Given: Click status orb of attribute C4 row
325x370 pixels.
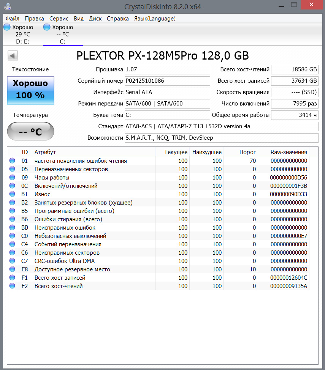Looking at the screenshot, I should click(12, 244).
